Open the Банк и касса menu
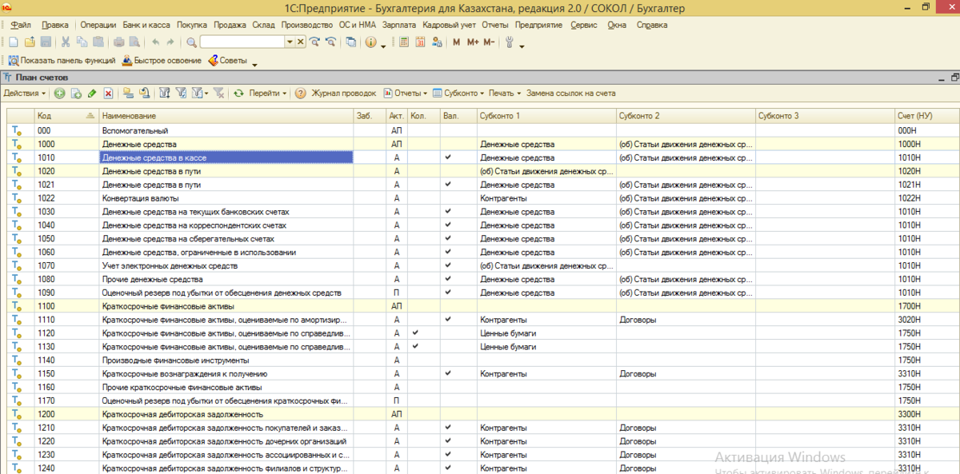The image size is (960, 474). (x=146, y=25)
